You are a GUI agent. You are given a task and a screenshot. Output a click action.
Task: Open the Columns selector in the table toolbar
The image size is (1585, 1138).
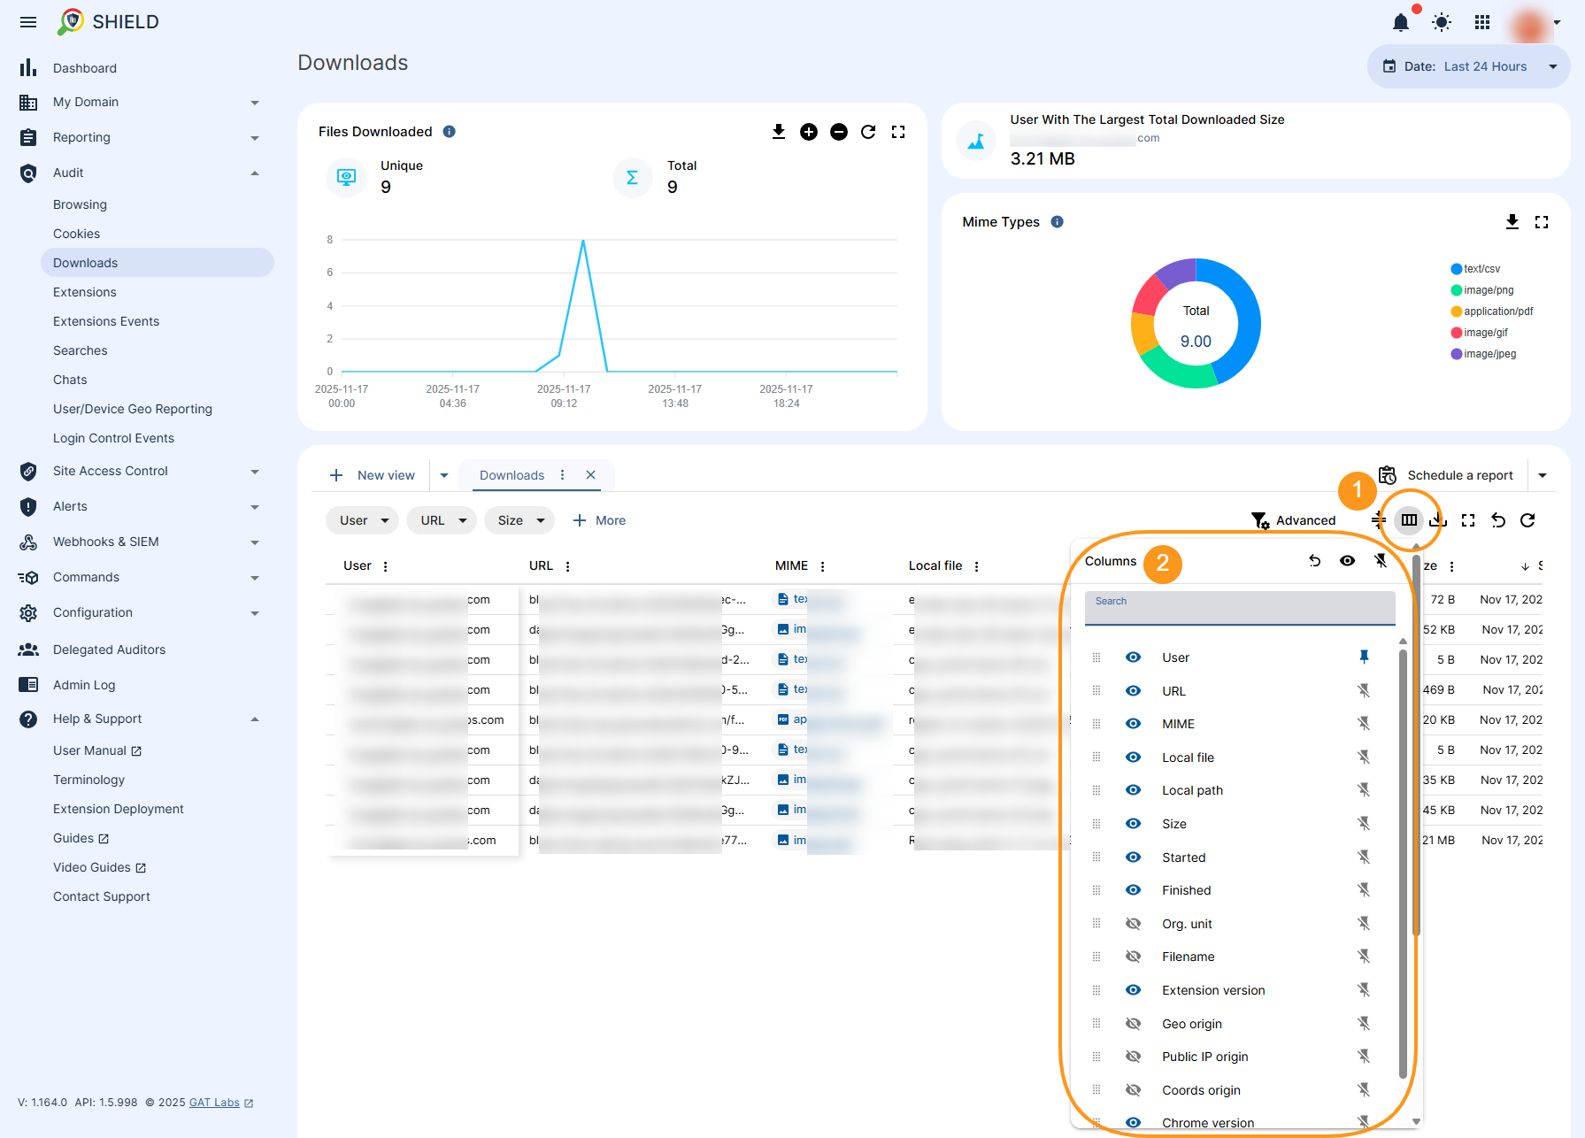pos(1408,520)
